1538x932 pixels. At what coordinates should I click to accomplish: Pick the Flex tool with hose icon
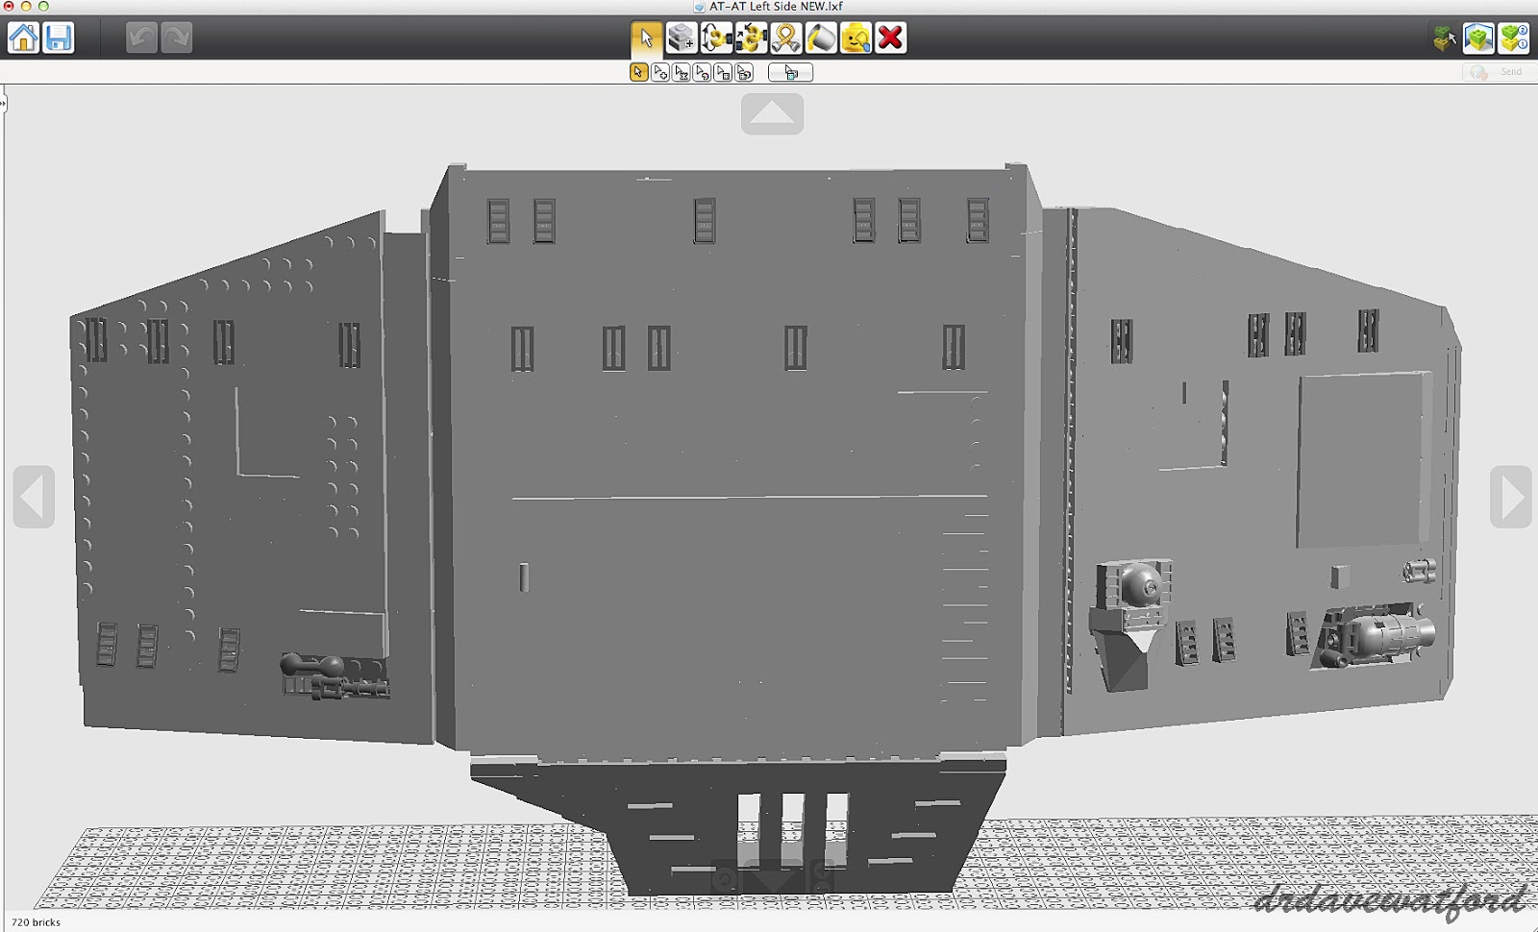point(785,38)
